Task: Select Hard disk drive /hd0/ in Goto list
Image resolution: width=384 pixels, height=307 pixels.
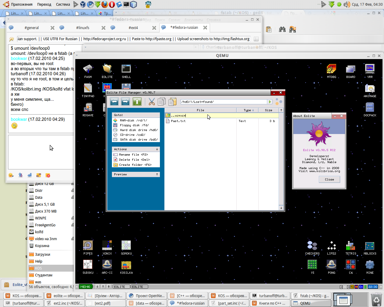Action: pyautogui.click(x=139, y=130)
